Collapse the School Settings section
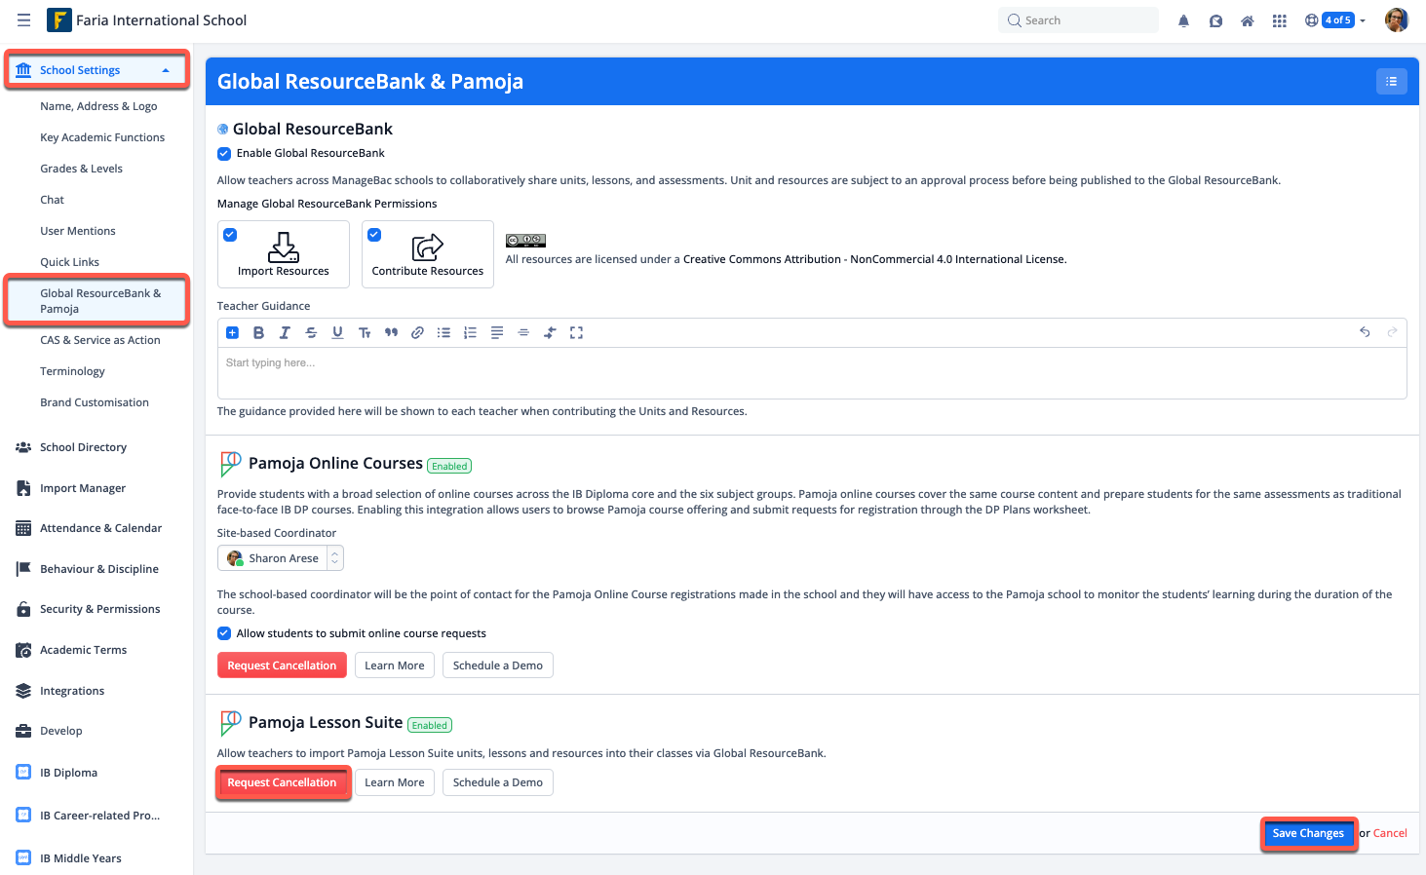 [96, 70]
